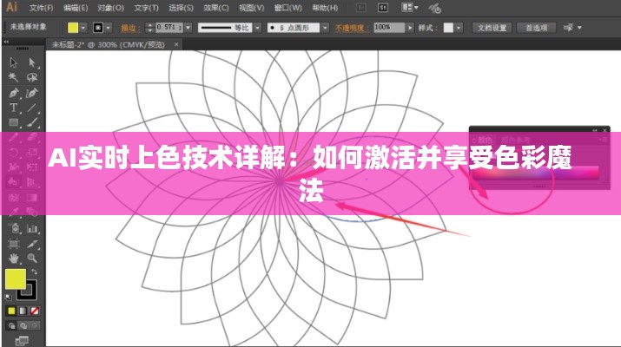This screenshot has width=621, height=347.
Task: Open the 帮助(H) menu
Action: click(325, 8)
